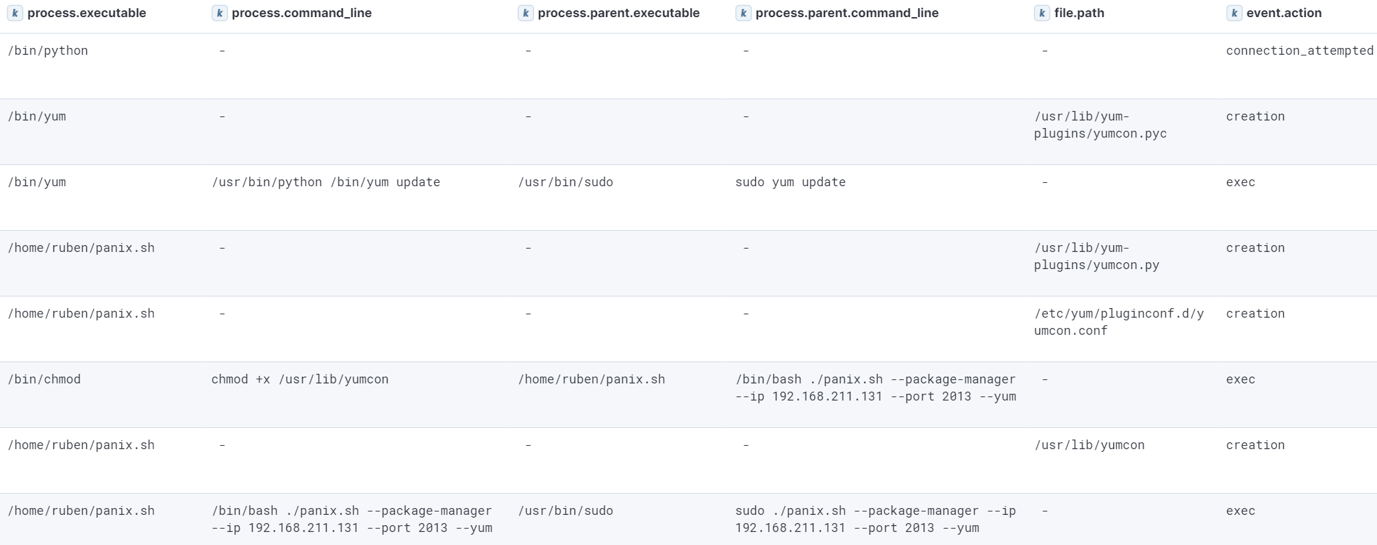Image resolution: width=1377 pixels, height=545 pixels.
Task: Select the event.action column header
Action: point(1283,13)
